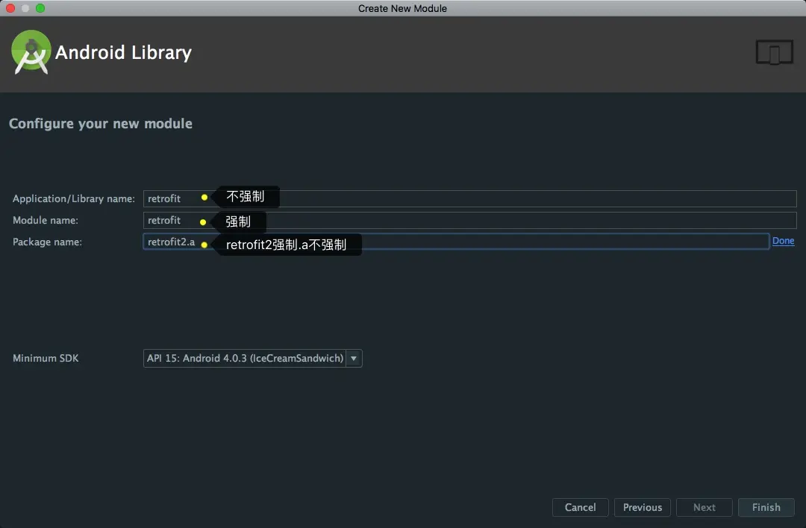Click the Minimum SDK label
806x528 pixels.
pos(46,358)
